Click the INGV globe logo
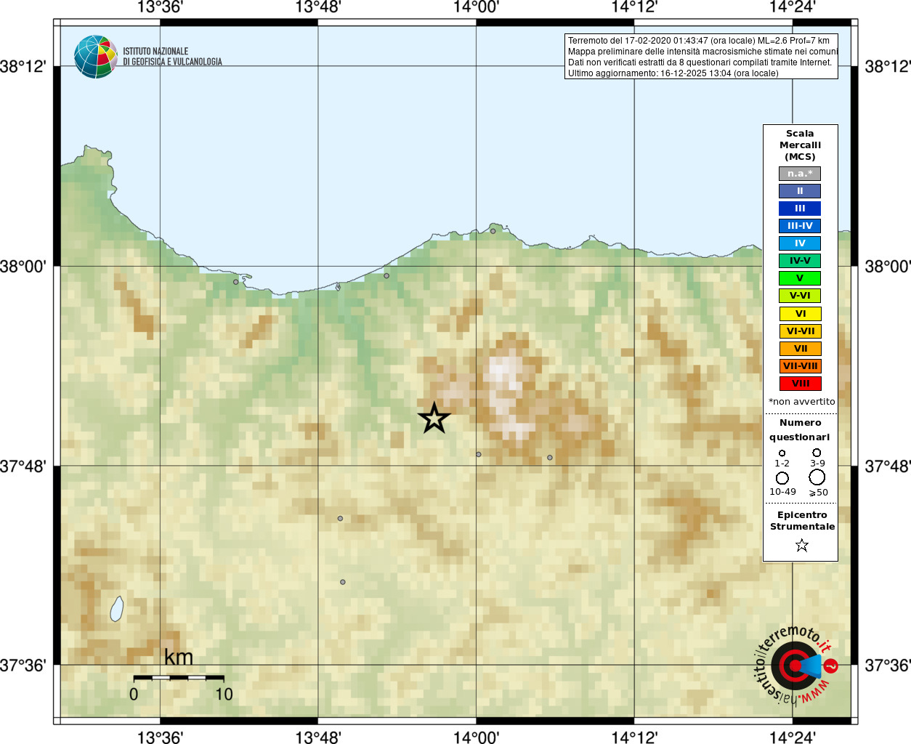 96,57
